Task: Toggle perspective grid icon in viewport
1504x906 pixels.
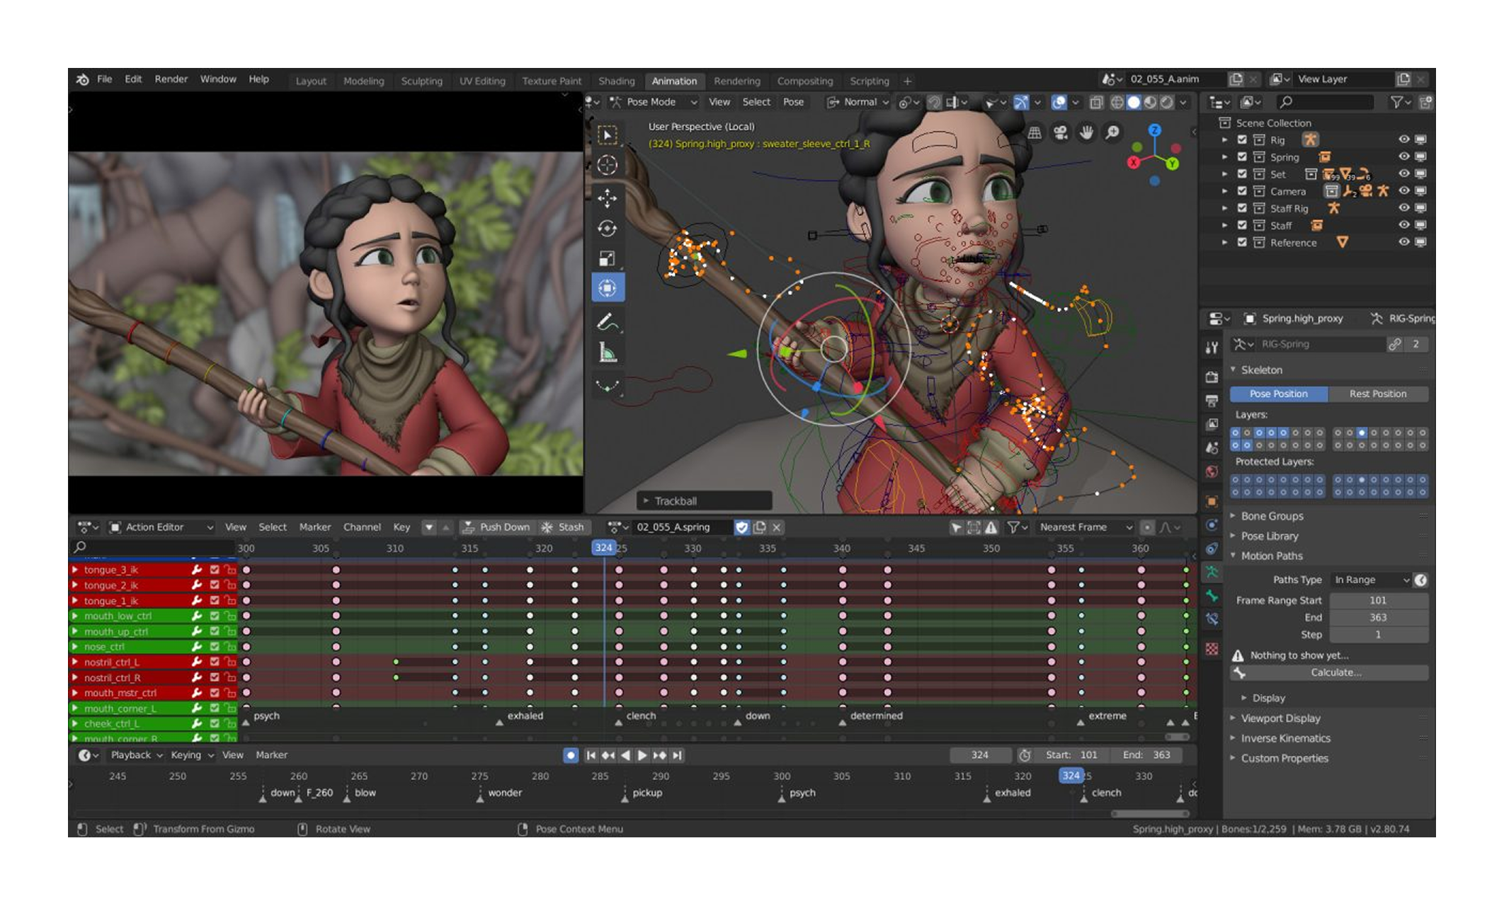Action: (1035, 132)
